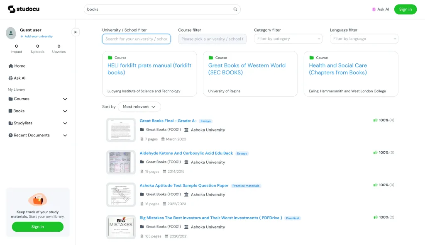Click green folder icon on HELI forklift card
425x245 pixels.
tap(110, 58)
